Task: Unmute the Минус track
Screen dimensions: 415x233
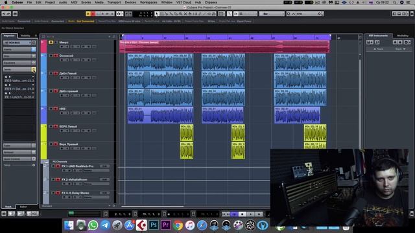Action: tap(51, 42)
